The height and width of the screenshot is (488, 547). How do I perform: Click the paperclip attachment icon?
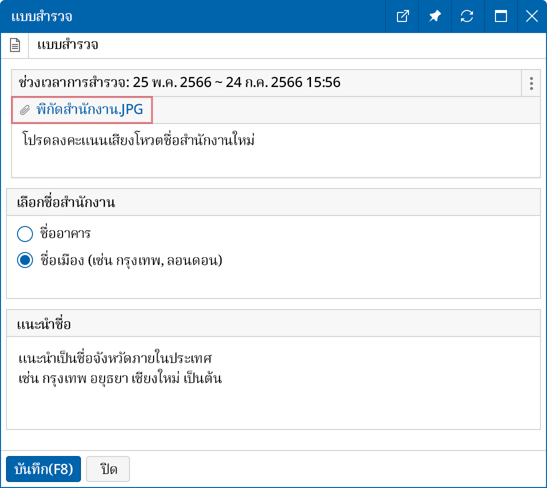click(24, 109)
